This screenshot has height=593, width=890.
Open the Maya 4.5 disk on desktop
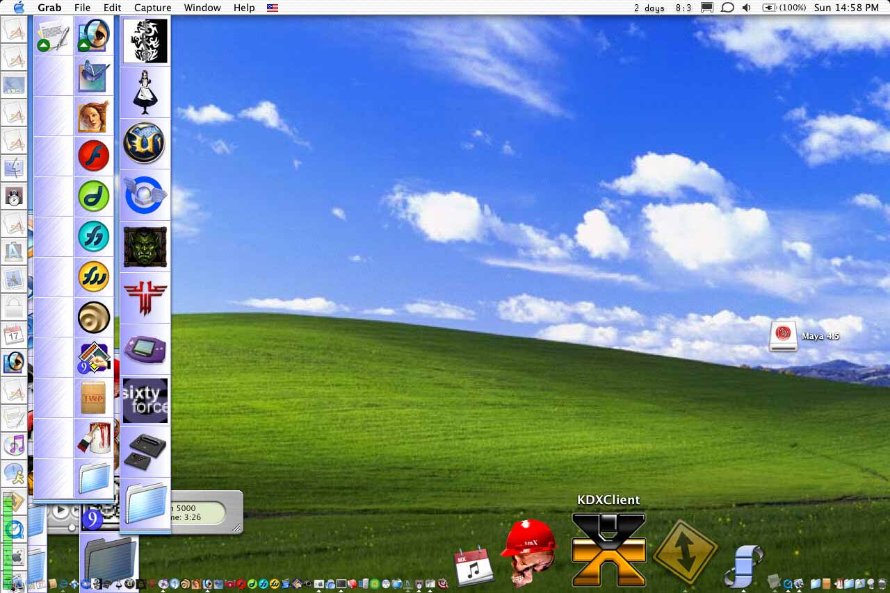click(784, 336)
